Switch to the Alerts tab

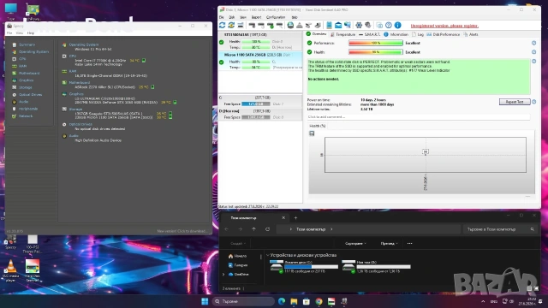click(x=471, y=34)
